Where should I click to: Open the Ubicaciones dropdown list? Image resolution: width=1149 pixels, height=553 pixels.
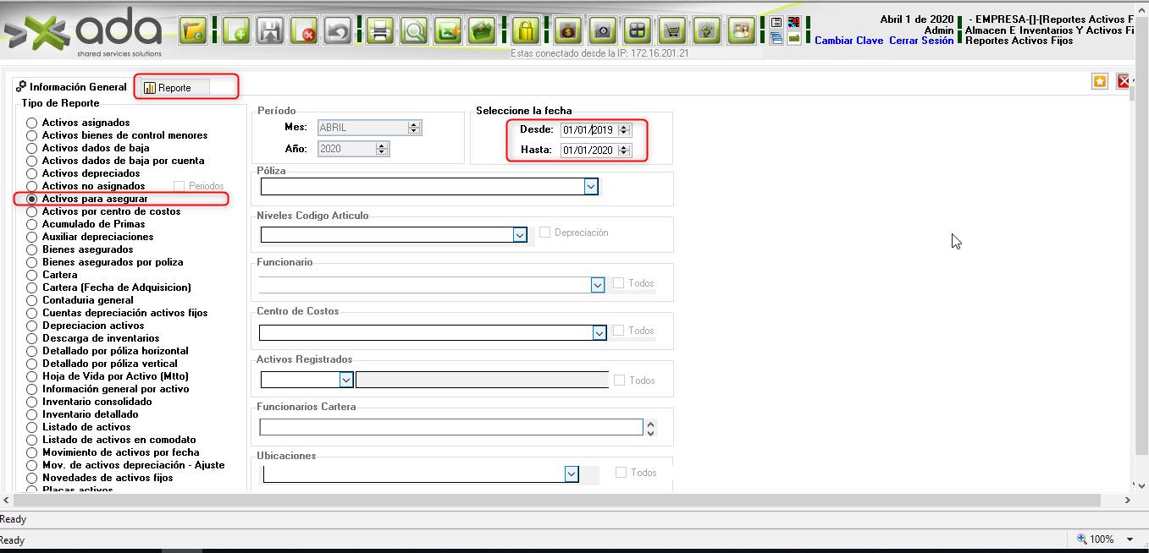coord(572,474)
